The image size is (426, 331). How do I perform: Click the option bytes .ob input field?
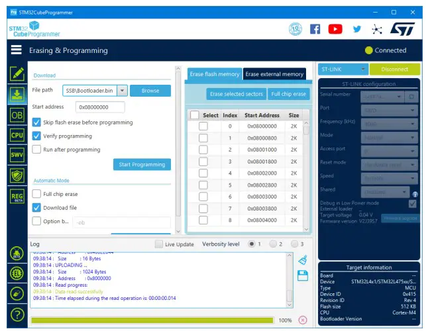pos(121,222)
